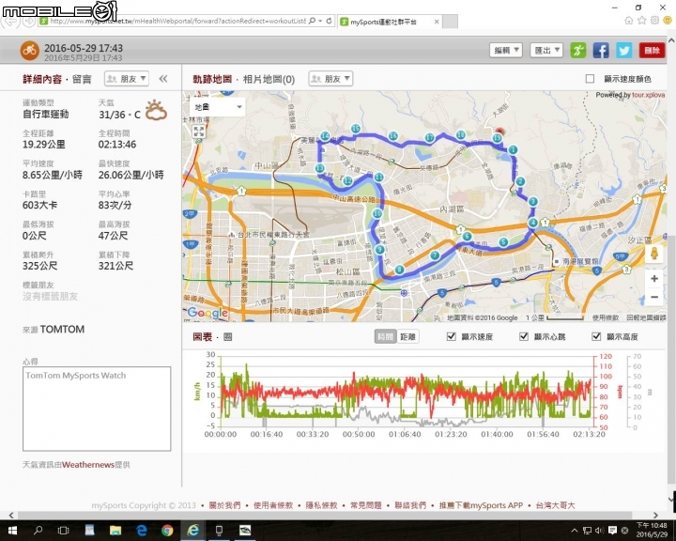Toggle the map fullscreen icon
The height and width of the screenshot is (541, 676).
[198, 131]
